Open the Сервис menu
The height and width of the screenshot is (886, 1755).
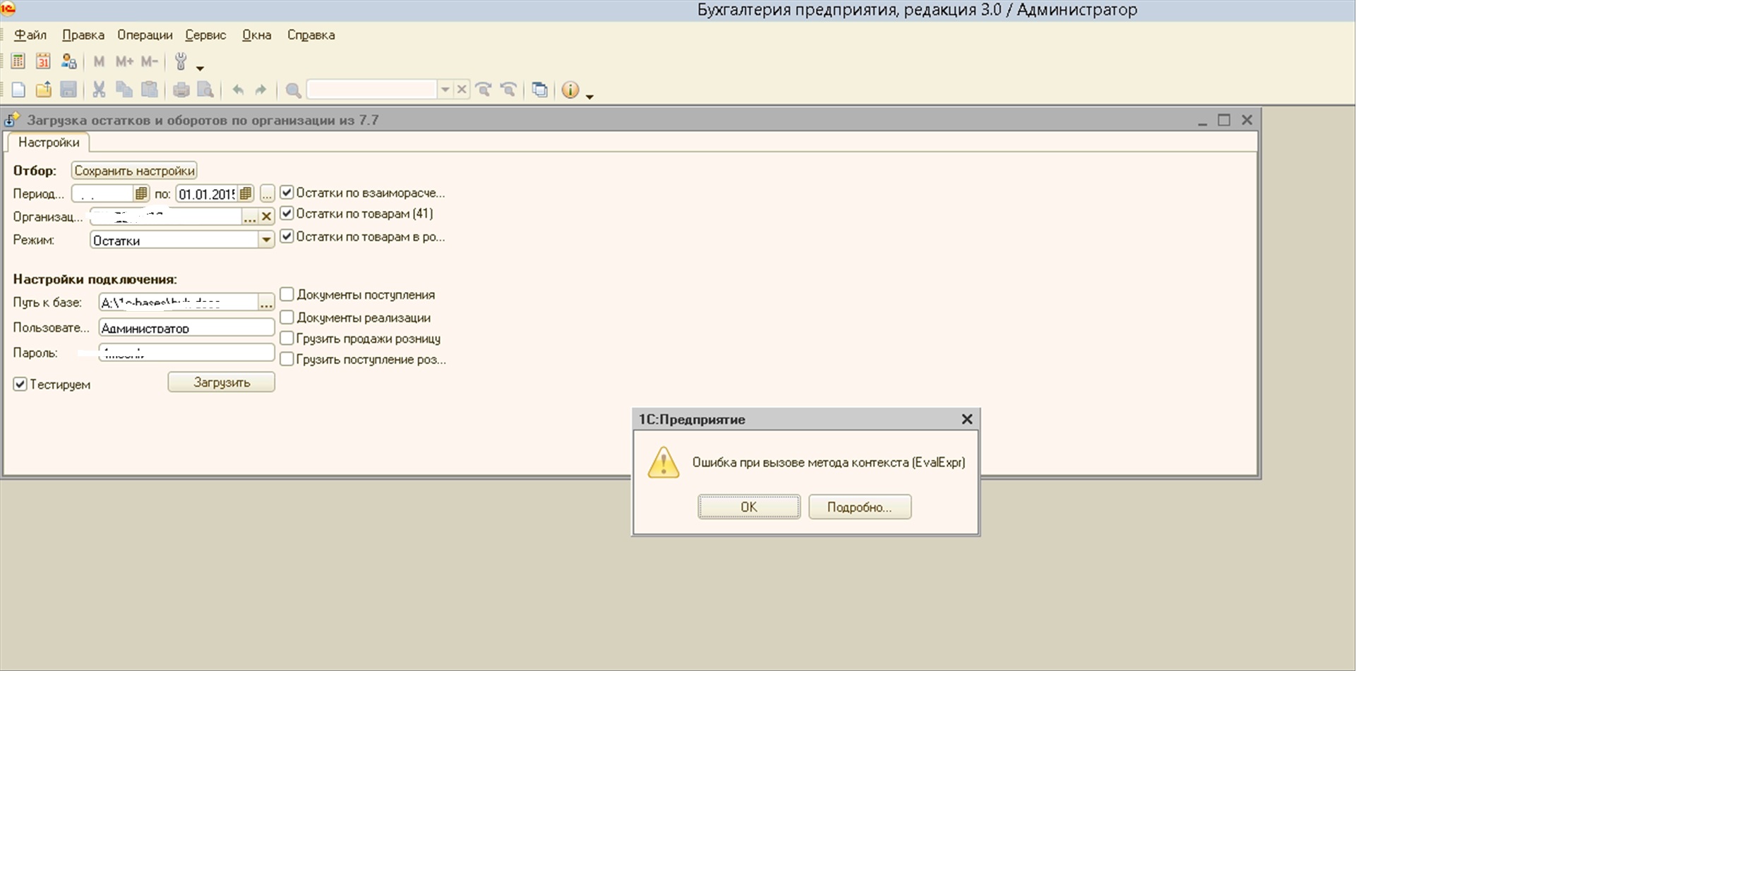(205, 35)
